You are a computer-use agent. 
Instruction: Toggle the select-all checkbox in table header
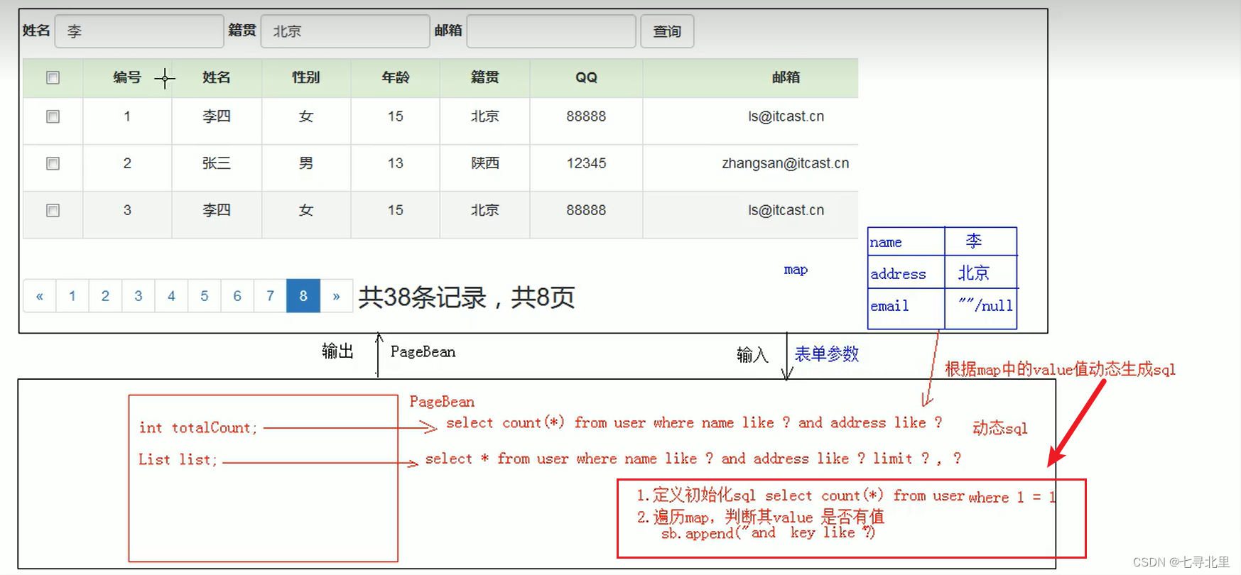coord(53,77)
